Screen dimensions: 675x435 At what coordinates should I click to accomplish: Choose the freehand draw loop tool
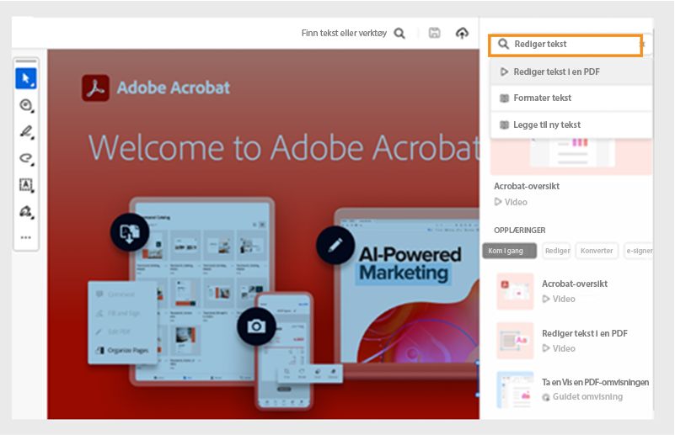point(25,158)
